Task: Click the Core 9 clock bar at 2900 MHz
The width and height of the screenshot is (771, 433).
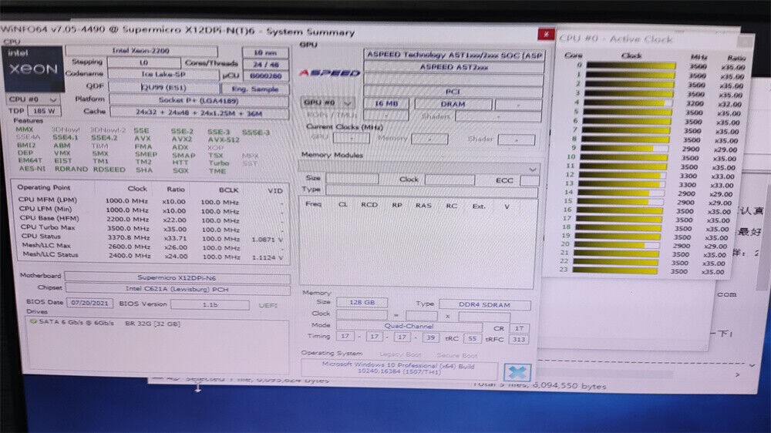Action: pyautogui.click(x=624, y=147)
